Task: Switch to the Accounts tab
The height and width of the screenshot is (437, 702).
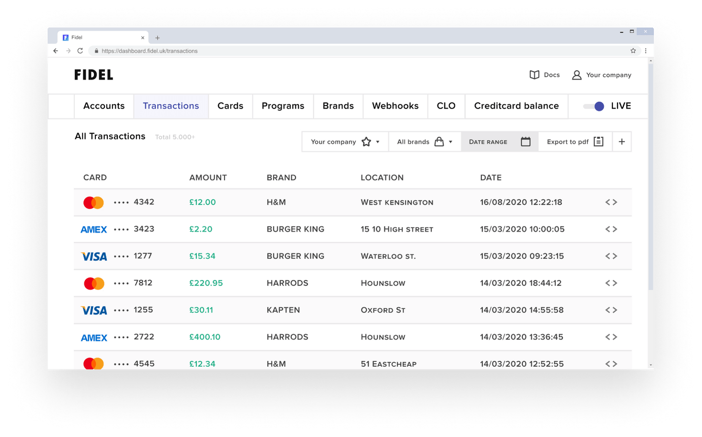Action: [103, 106]
